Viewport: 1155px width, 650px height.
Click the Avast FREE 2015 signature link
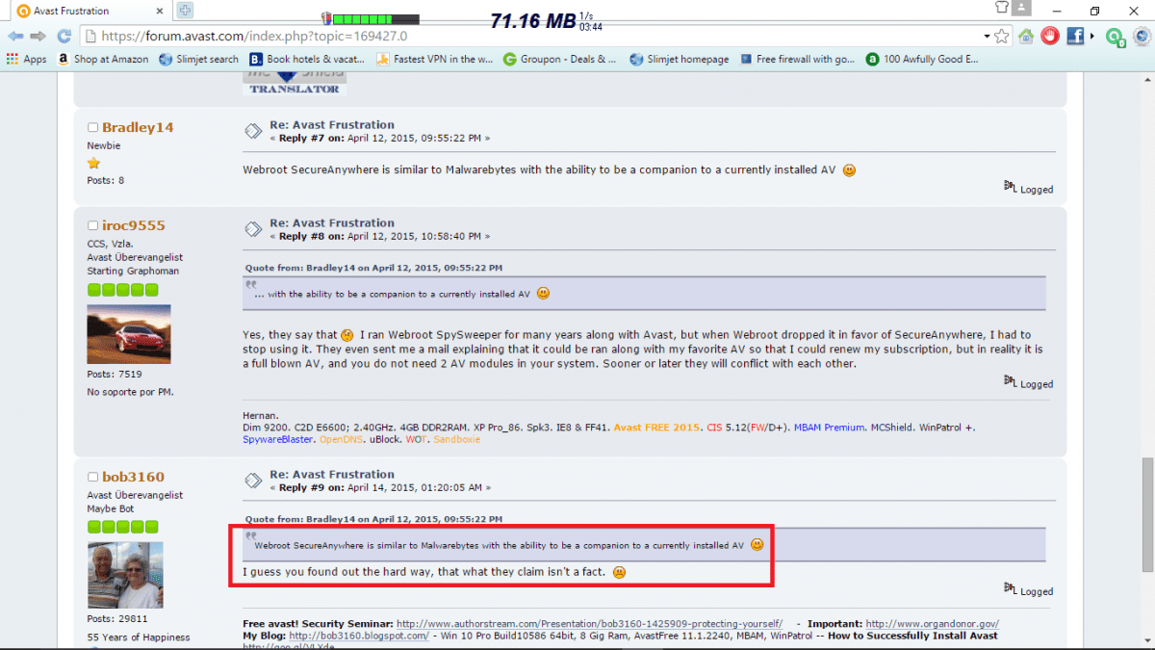[x=659, y=428]
